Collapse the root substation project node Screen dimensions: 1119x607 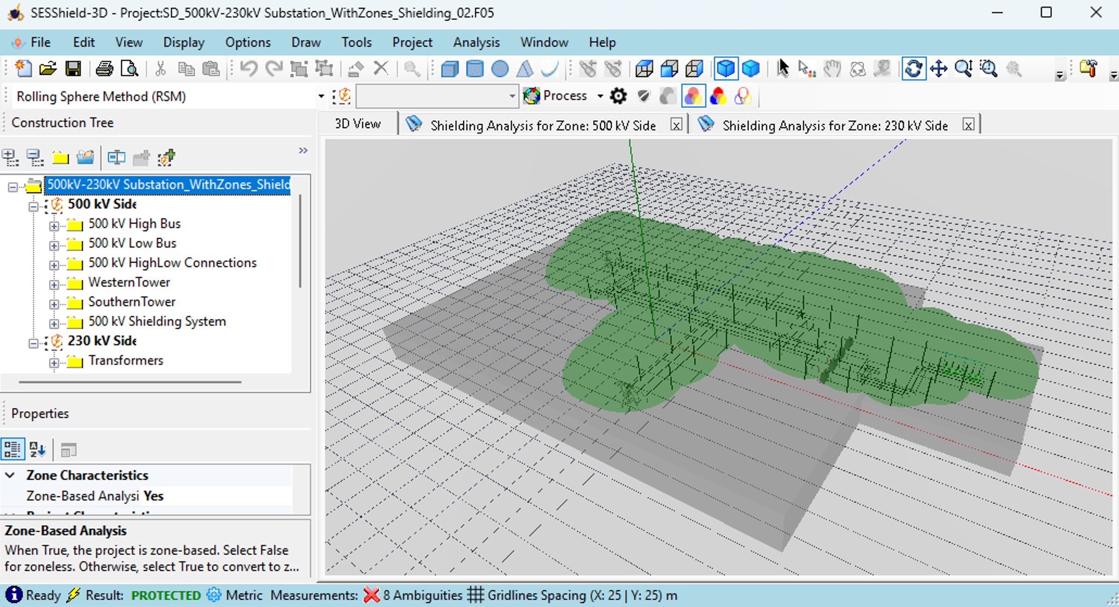click(13, 187)
